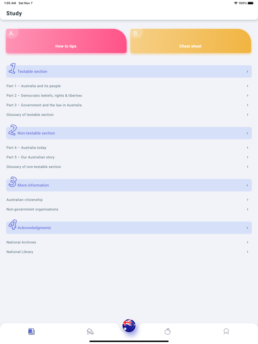The height and width of the screenshot is (344, 258).
Task: Expand the Testable section chevron
Action: tap(248, 71)
